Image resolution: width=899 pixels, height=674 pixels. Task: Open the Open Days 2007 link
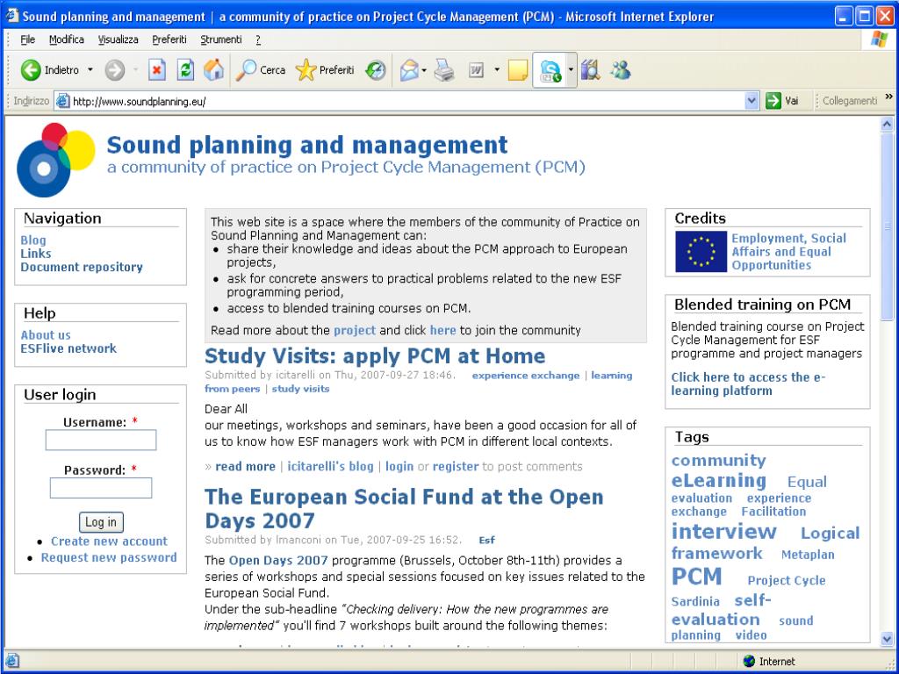278,561
